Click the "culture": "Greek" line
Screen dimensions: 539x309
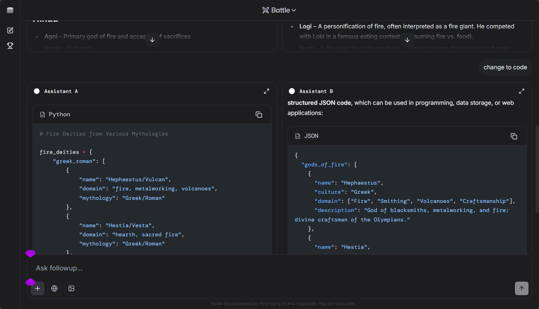point(345,192)
